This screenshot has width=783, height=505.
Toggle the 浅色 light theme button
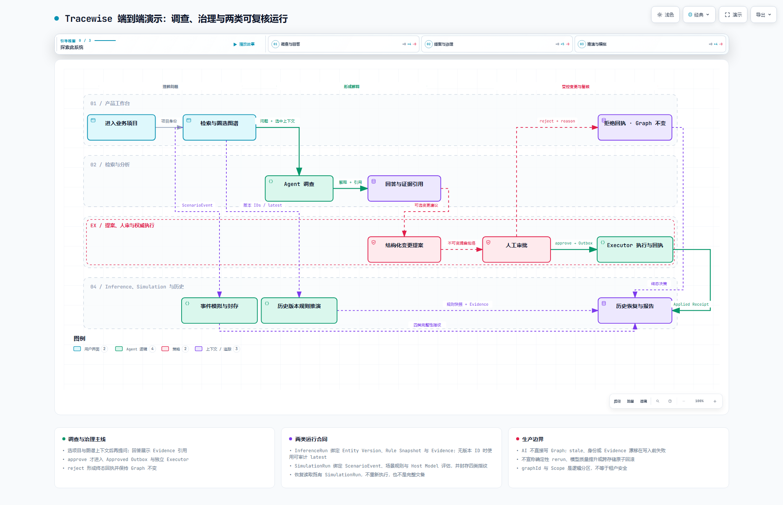click(x=665, y=15)
